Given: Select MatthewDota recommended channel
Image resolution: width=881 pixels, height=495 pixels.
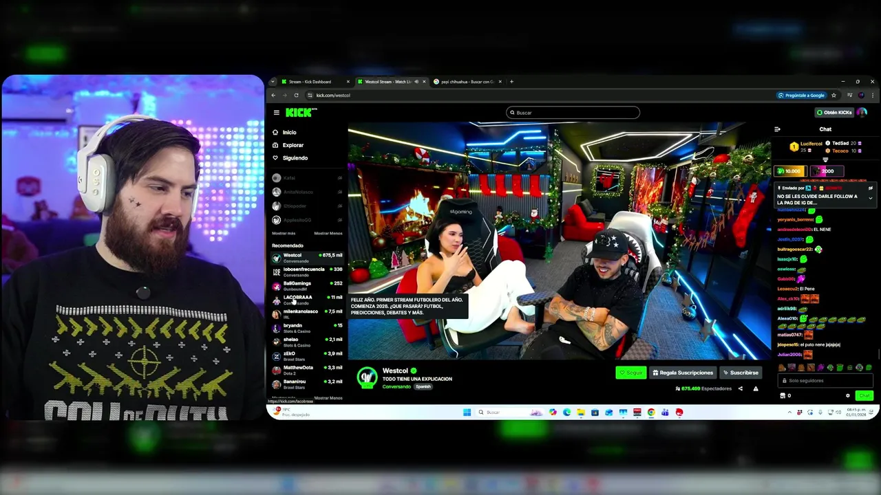Looking at the screenshot, I should coord(307,371).
